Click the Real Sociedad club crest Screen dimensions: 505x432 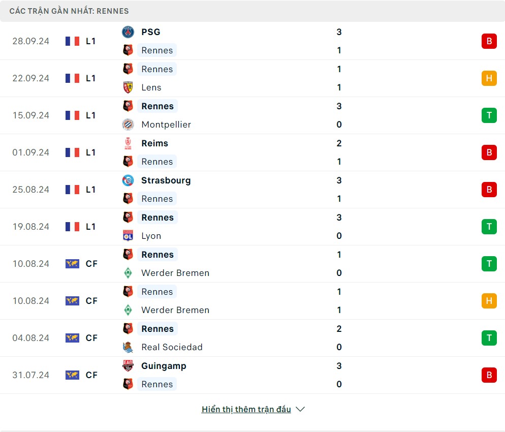coord(128,347)
